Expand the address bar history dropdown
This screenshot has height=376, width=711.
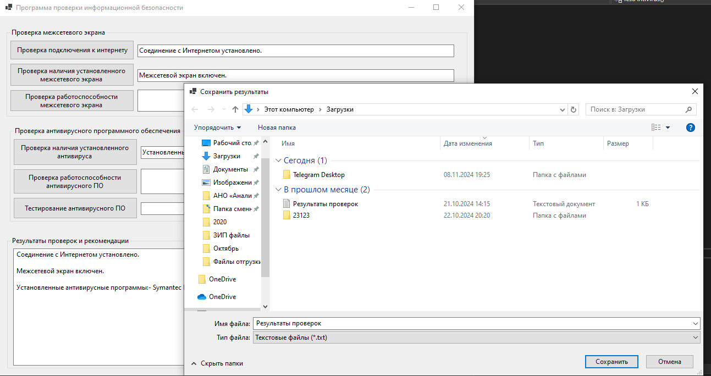563,109
